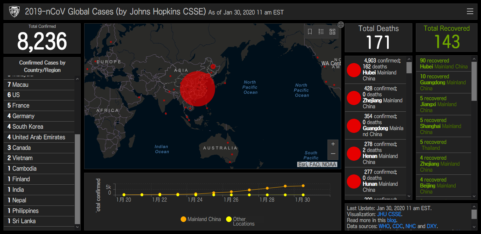481x234 pixels.
Task: Select the 4 South Korea row
Action: (39, 127)
